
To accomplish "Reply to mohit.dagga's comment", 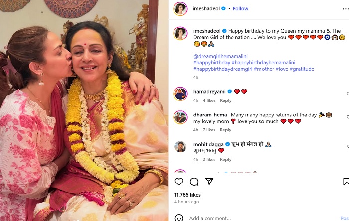I will tap(226, 159).
